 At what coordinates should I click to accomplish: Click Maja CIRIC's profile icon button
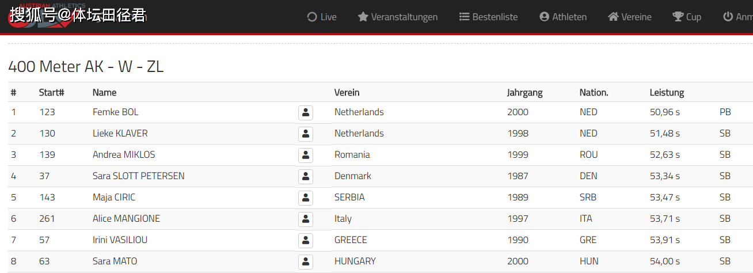(x=306, y=198)
